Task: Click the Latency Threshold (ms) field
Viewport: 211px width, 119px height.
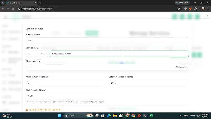Action: point(149,83)
